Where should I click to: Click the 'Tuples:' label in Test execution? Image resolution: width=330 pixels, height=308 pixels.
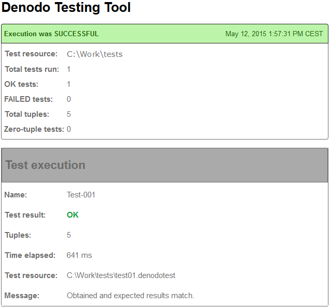pyautogui.click(x=18, y=235)
